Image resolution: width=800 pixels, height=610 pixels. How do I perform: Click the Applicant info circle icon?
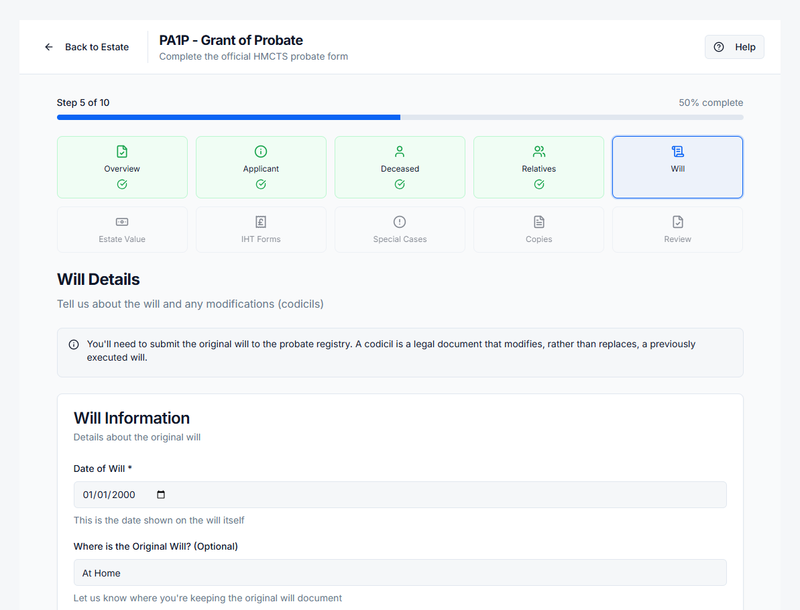(x=261, y=151)
